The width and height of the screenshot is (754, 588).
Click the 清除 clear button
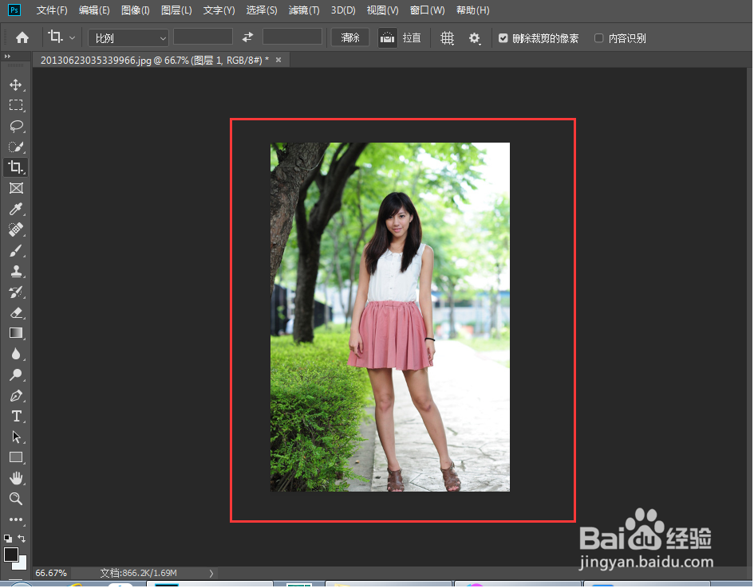click(350, 37)
